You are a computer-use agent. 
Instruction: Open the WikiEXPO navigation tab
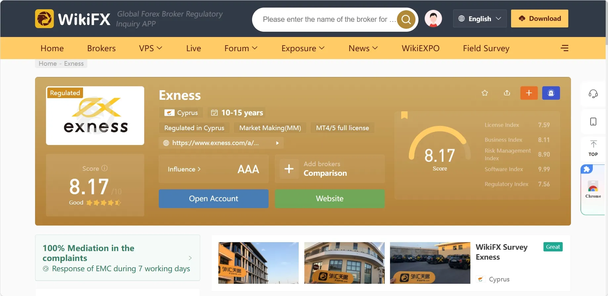(x=420, y=48)
